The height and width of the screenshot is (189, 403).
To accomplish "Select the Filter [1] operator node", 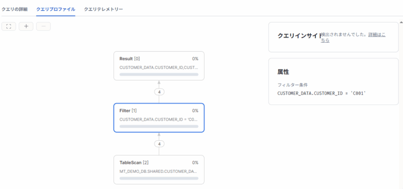I will tap(159, 118).
